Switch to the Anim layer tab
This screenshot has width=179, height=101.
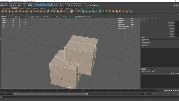tap(155, 69)
